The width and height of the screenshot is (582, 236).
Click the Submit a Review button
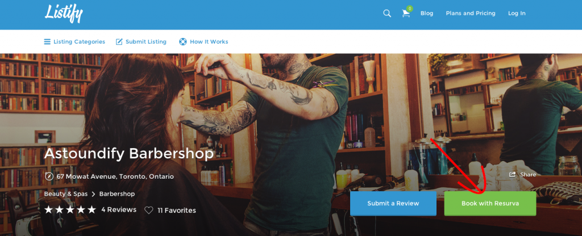pos(393,204)
